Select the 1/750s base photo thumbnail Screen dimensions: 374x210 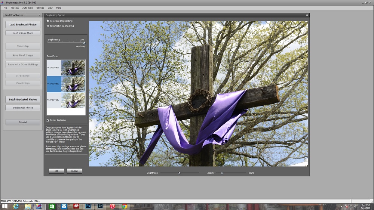point(73,68)
